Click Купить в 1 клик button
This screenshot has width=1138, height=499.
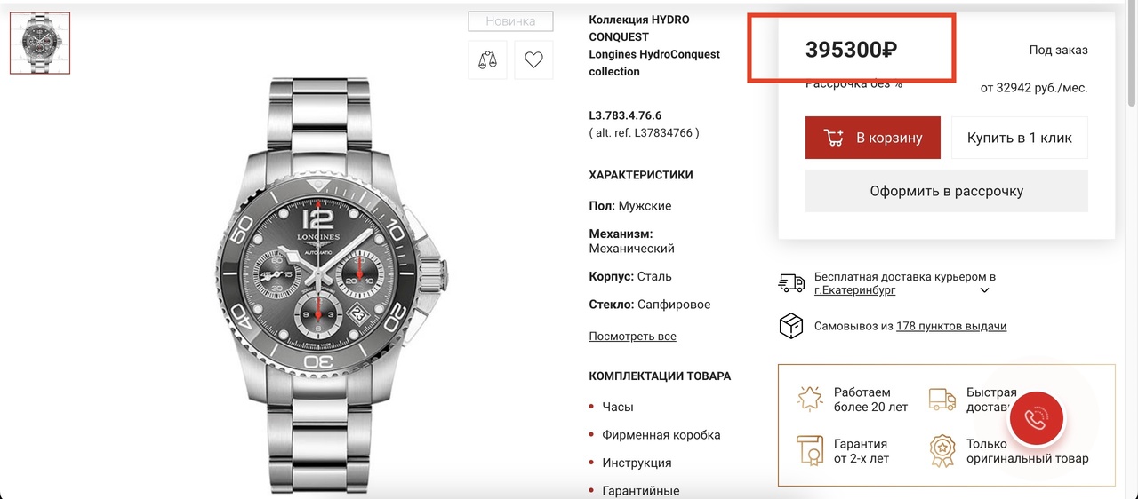(1020, 138)
